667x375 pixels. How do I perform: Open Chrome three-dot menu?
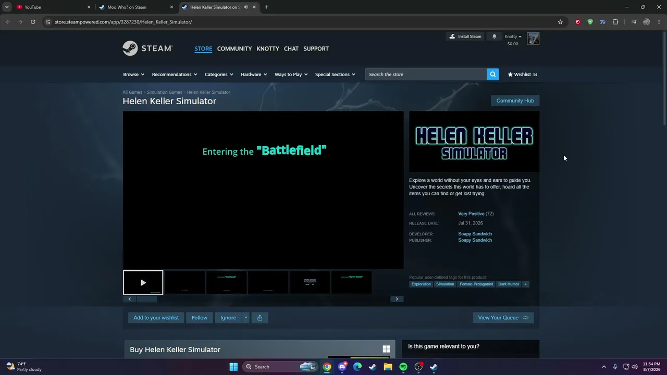659,22
